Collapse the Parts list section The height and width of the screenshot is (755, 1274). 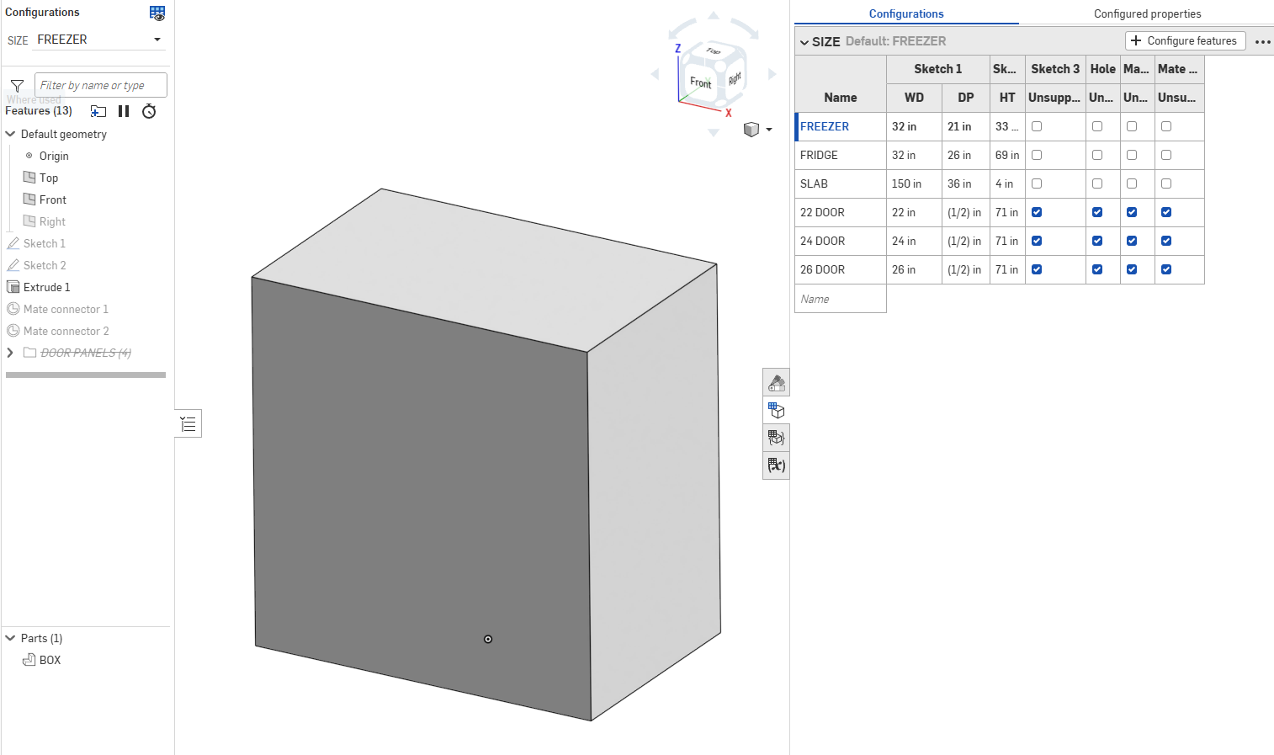[11, 638]
